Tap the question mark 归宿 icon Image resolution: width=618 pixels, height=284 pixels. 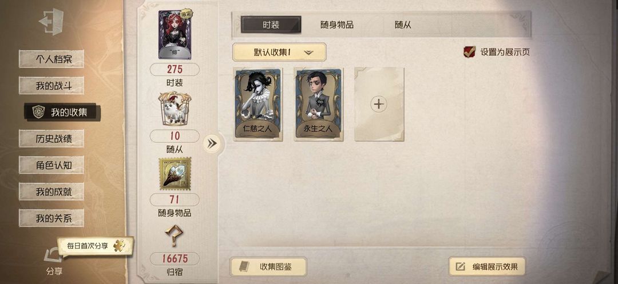(x=174, y=235)
